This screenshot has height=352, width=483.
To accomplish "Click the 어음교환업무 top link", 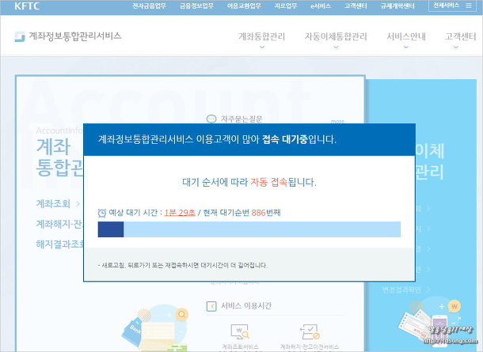I will click(x=242, y=6).
